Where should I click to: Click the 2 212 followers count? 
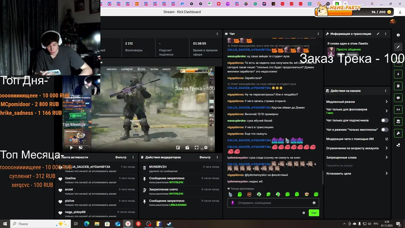(x=129, y=43)
